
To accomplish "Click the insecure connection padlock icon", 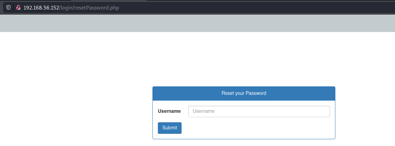I will [x=18, y=7].
